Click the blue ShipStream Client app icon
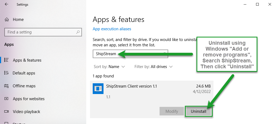The image size is (276, 124). (x=98, y=89)
